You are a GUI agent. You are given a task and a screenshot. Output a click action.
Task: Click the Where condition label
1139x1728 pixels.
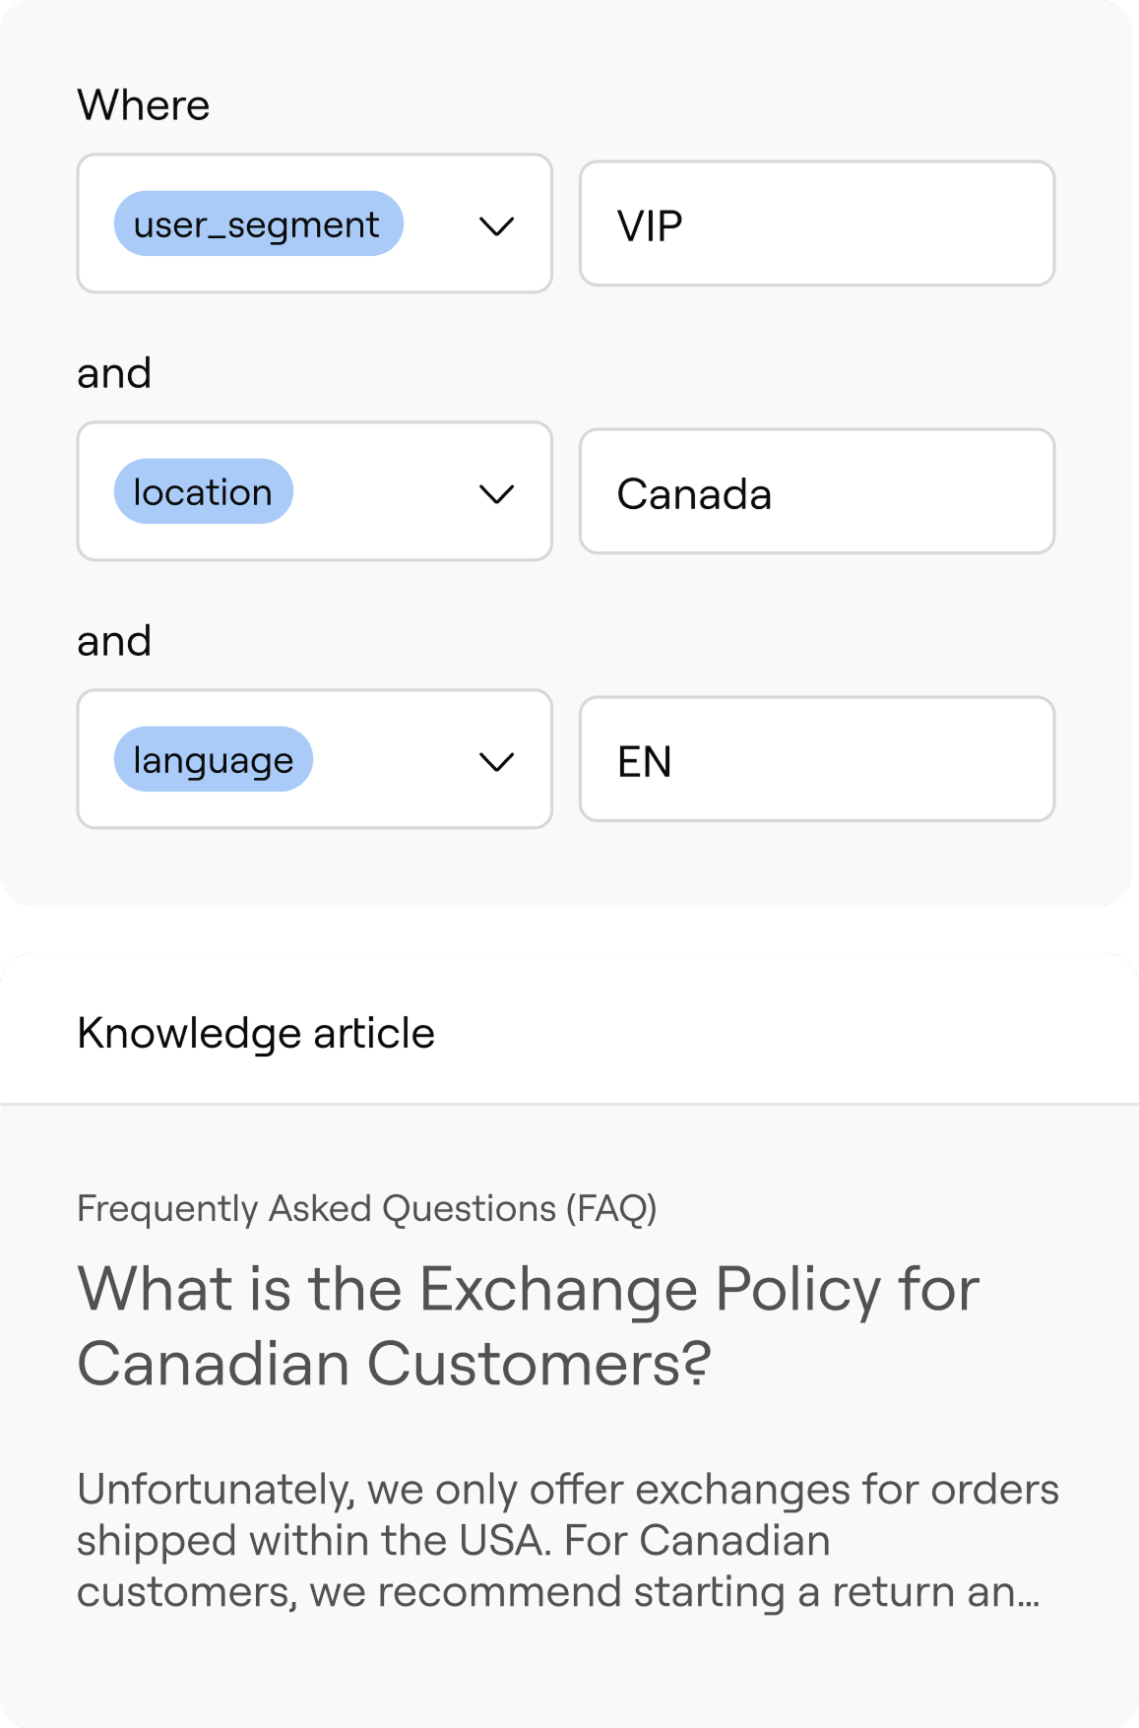click(x=144, y=105)
